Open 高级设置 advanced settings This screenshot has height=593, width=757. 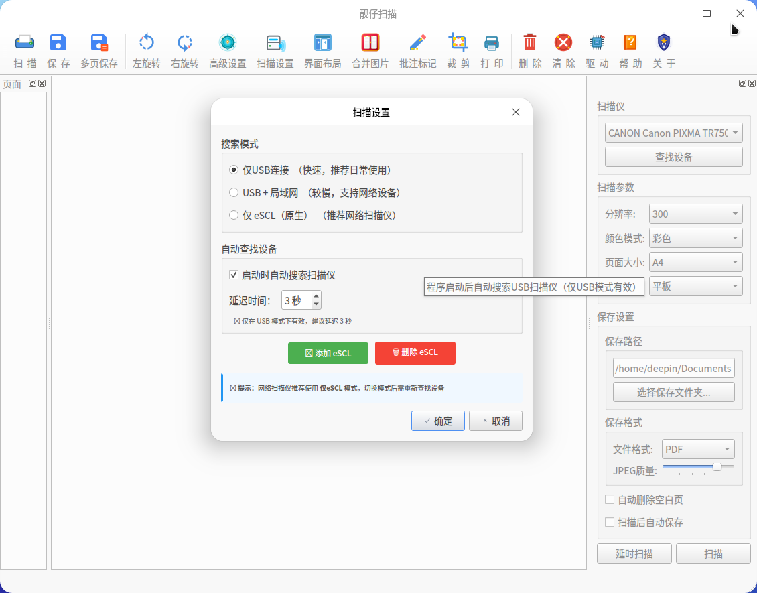tap(227, 42)
